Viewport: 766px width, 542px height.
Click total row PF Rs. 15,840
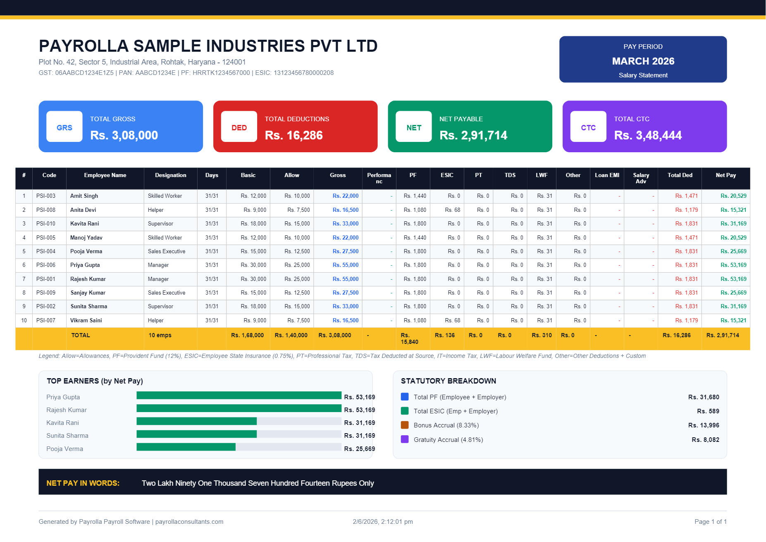point(409,338)
